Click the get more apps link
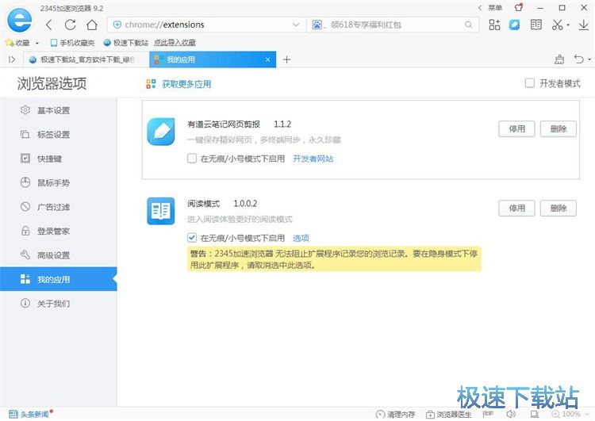 point(186,84)
